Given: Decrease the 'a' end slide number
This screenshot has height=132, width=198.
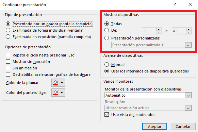Looking at the screenshot, I should tap(189, 32).
